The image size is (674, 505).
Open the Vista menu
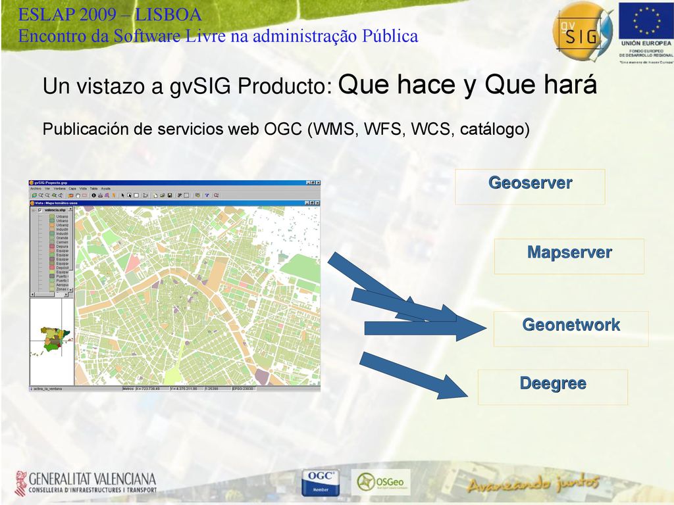click(83, 189)
